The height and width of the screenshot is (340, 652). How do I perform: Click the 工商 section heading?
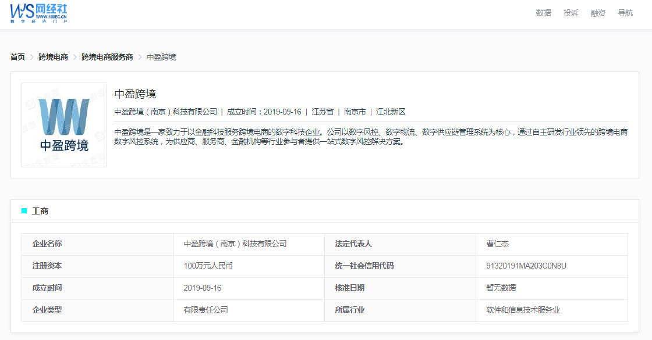(40, 211)
